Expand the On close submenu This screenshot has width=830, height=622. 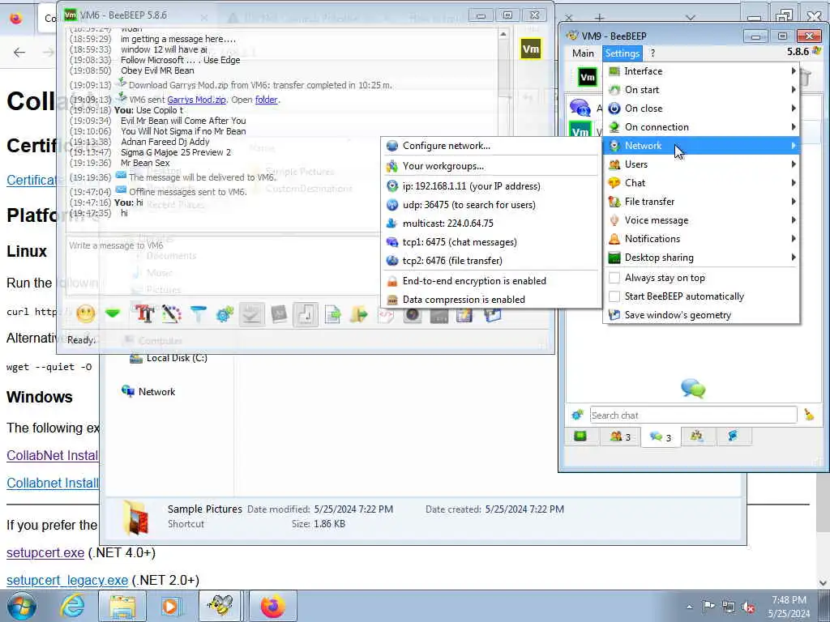(701, 108)
